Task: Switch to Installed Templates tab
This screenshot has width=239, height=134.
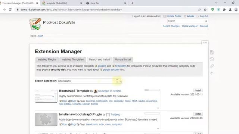Action: tap(73, 60)
